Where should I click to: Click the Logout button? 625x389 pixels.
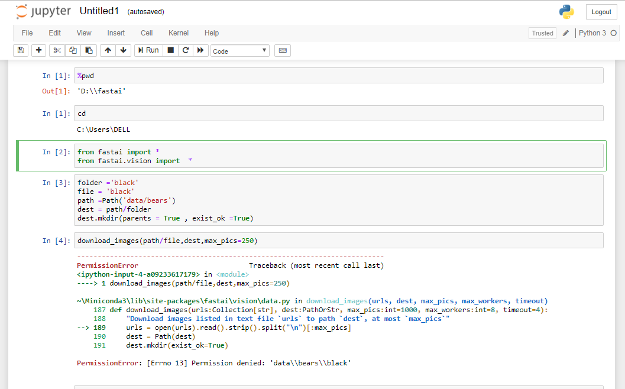[x=601, y=12]
